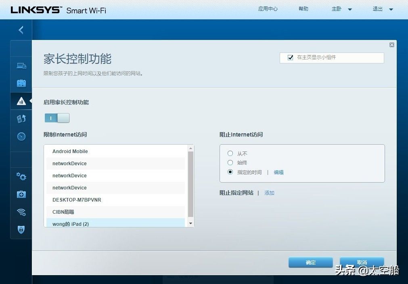Open the Media Prioritization sidebar icon

click(21, 119)
